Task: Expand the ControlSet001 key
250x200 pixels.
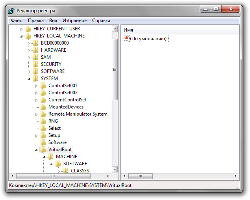Action: coord(37,86)
